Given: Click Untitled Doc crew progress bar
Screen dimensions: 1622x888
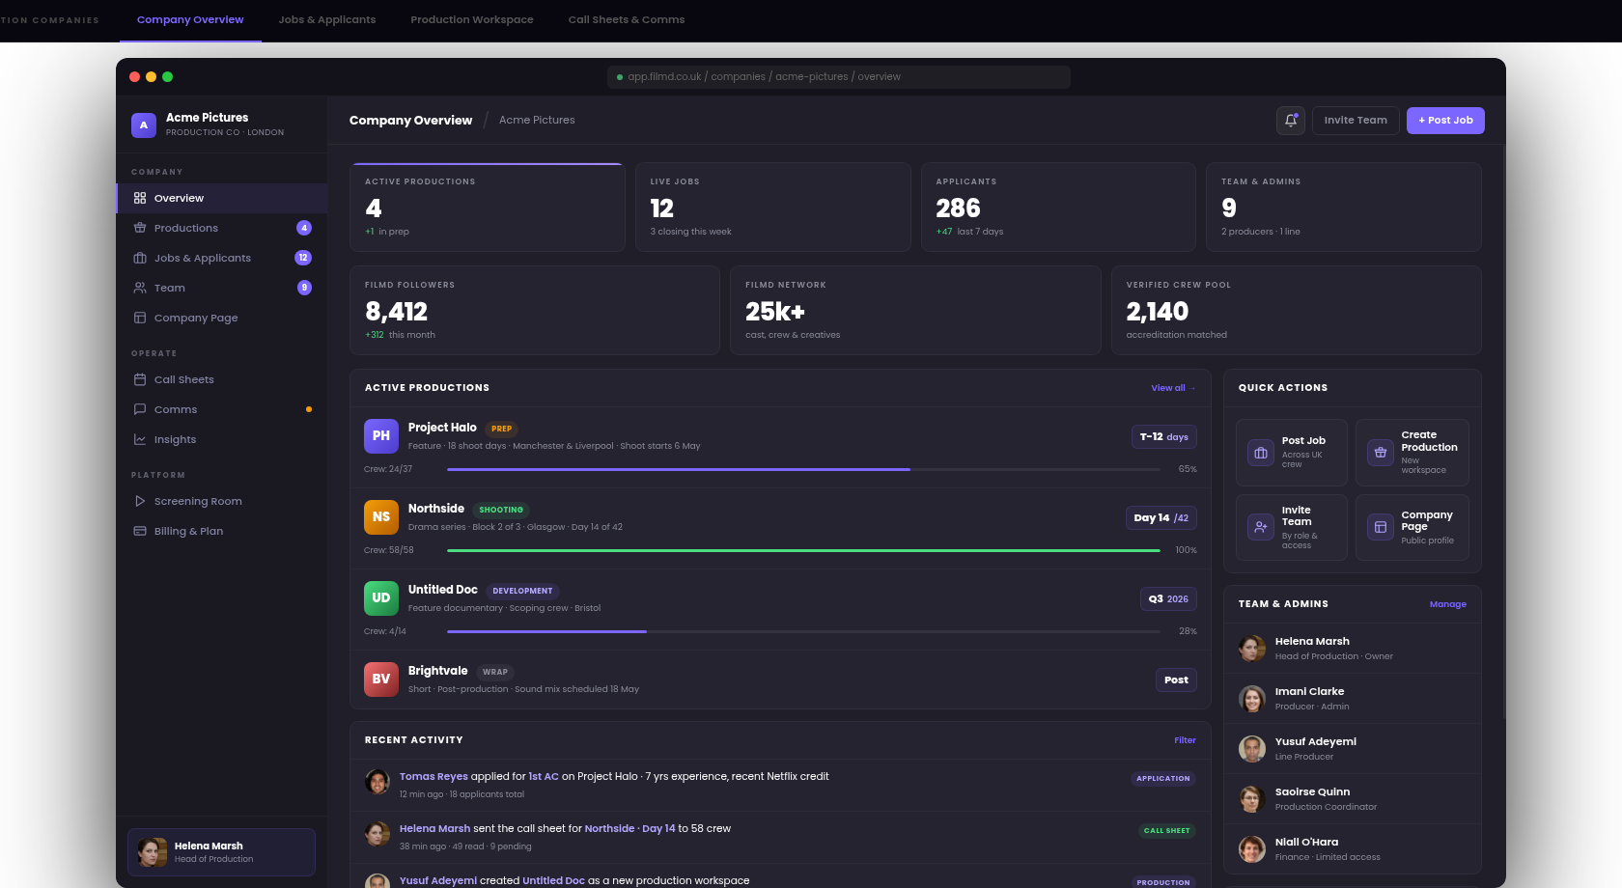Looking at the screenshot, I should coord(803,631).
